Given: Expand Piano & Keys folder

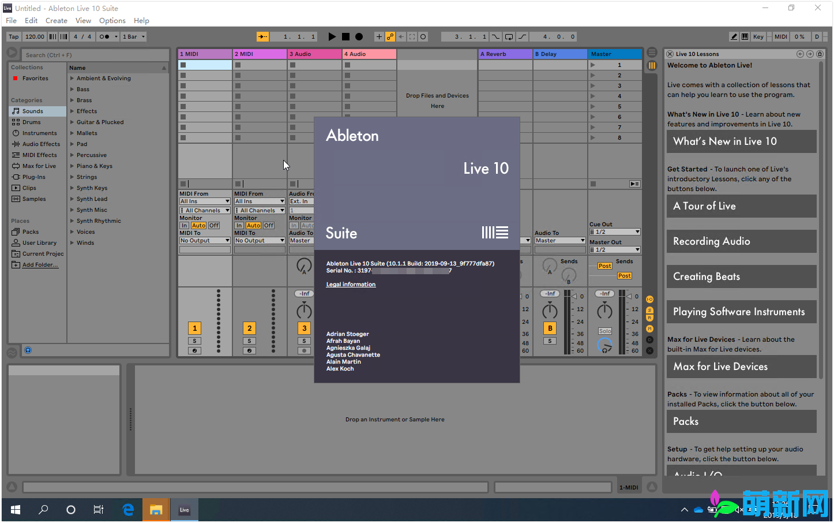Looking at the screenshot, I should pyautogui.click(x=72, y=166).
